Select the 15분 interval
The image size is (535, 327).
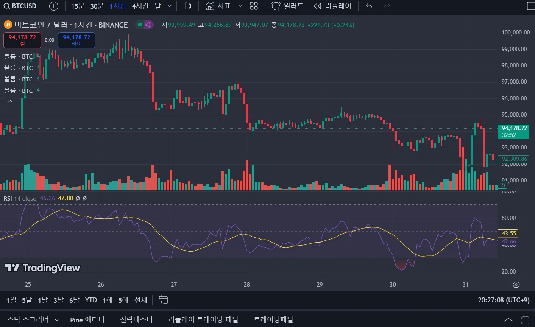[x=78, y=6]
